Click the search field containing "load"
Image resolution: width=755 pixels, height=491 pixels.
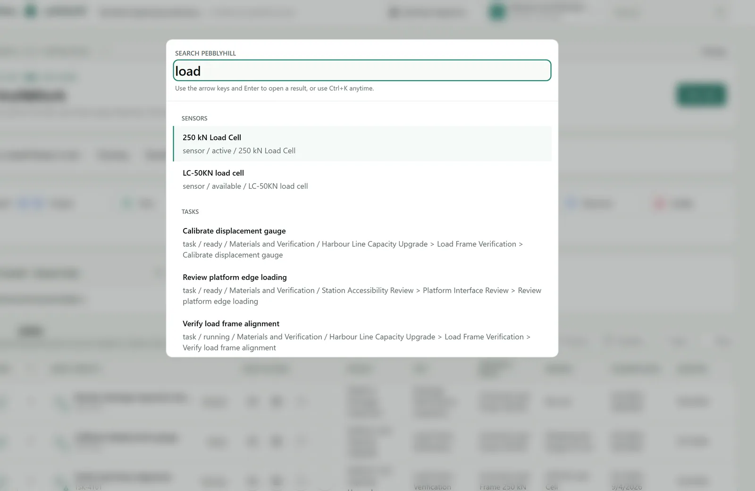[362, 70]
